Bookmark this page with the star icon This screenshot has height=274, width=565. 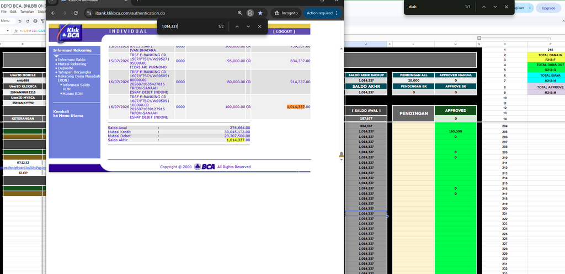tap(260, 13)
